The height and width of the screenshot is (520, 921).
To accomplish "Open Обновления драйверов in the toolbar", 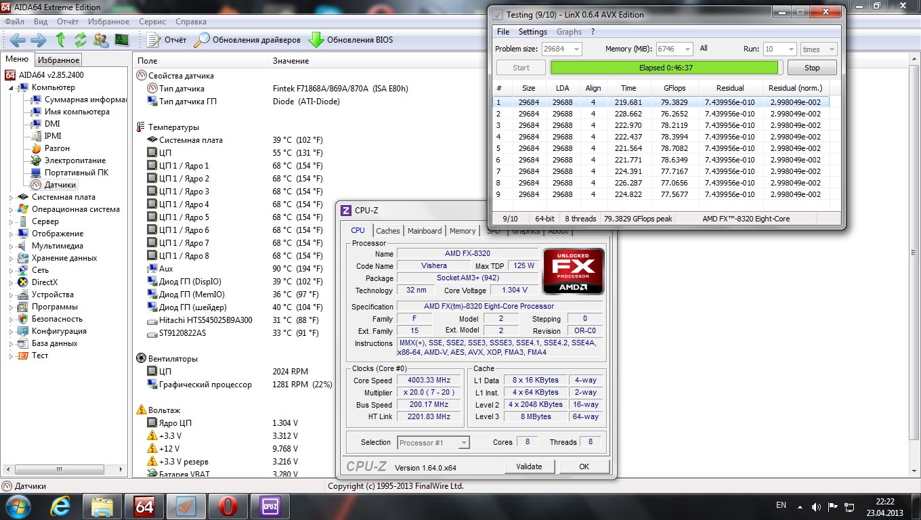I will pos(247,40).
